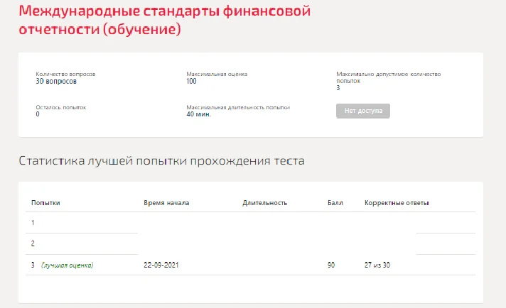Screen dimensions: 506x308
Task: Select attempt row number 2
Action: (x=250, y=243)
